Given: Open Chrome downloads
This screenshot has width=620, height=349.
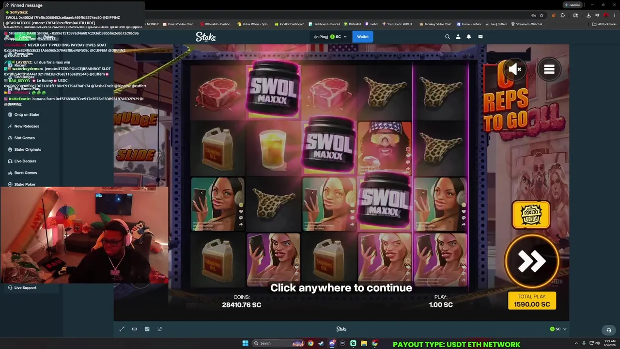Looking at the screenshot, I should click(588, 15).
